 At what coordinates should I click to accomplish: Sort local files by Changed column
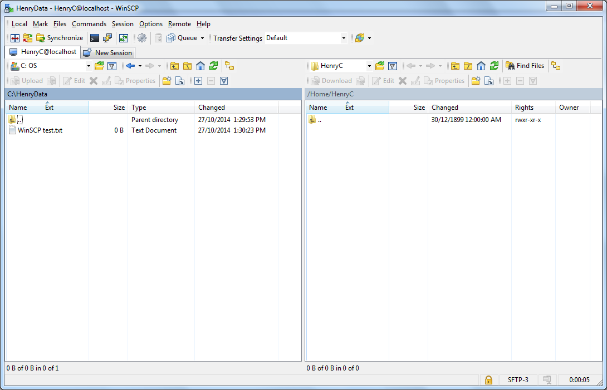point(236,108)
